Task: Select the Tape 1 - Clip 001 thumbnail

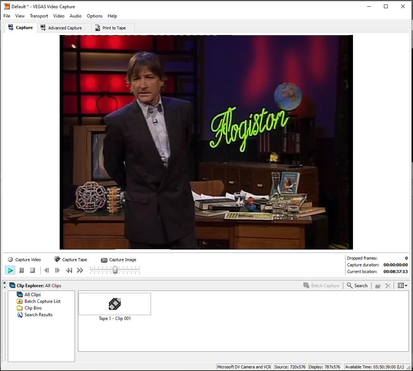Action: (x=115, y=304)
